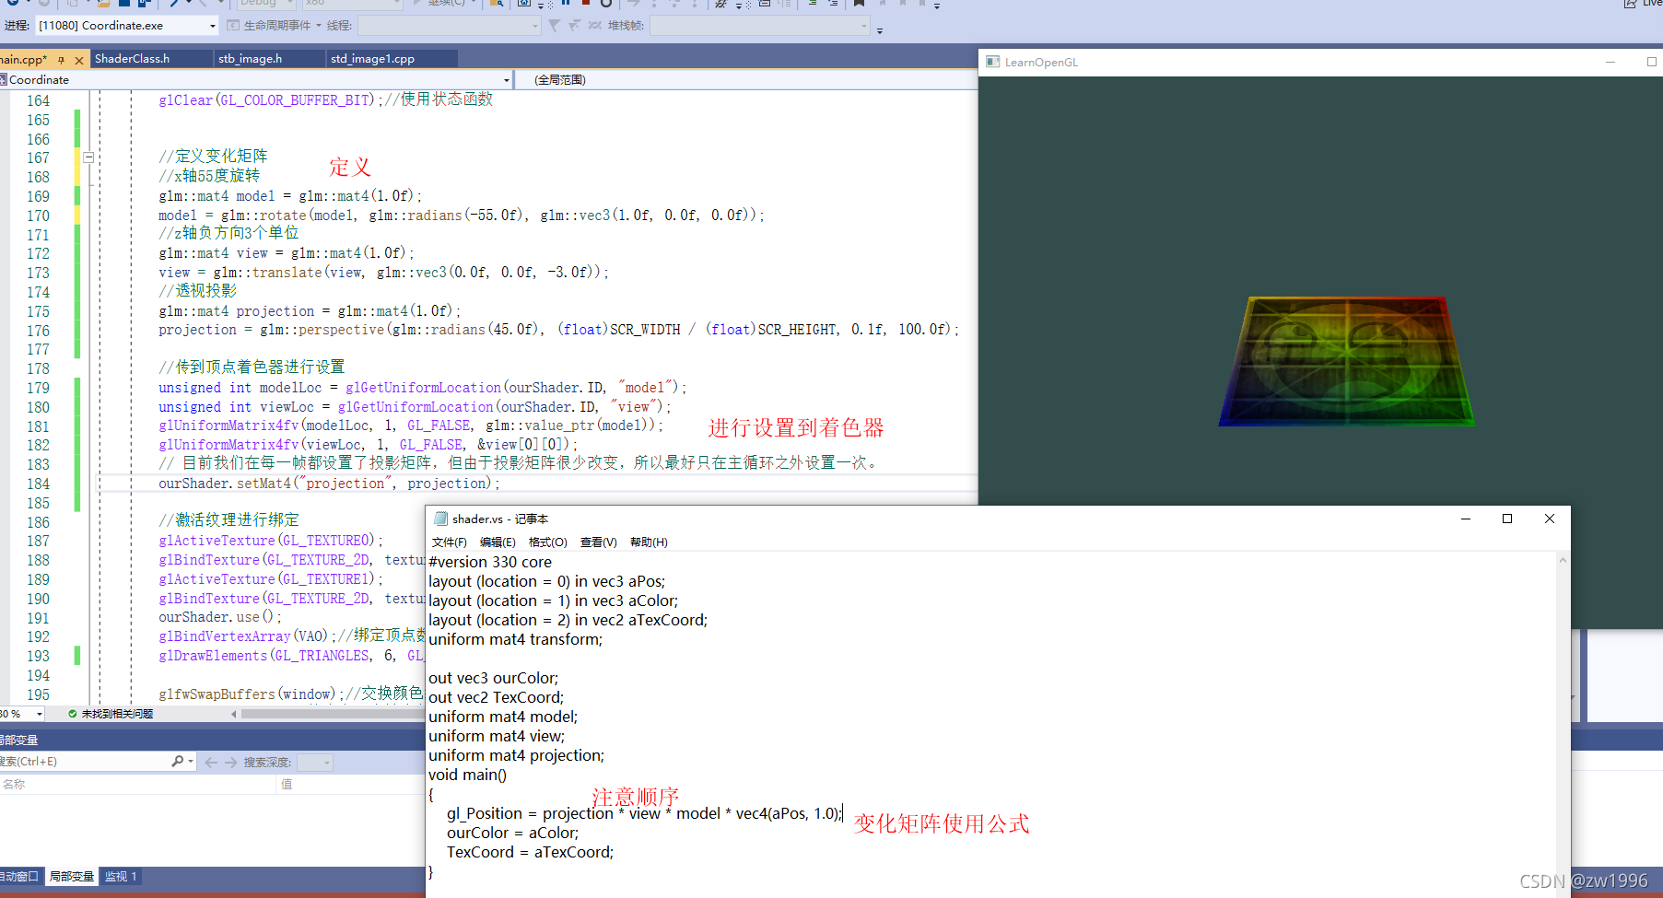Click the editor horizontal scrollbar thumb
Screen dimensions: 1663x898
click(332, 714)
